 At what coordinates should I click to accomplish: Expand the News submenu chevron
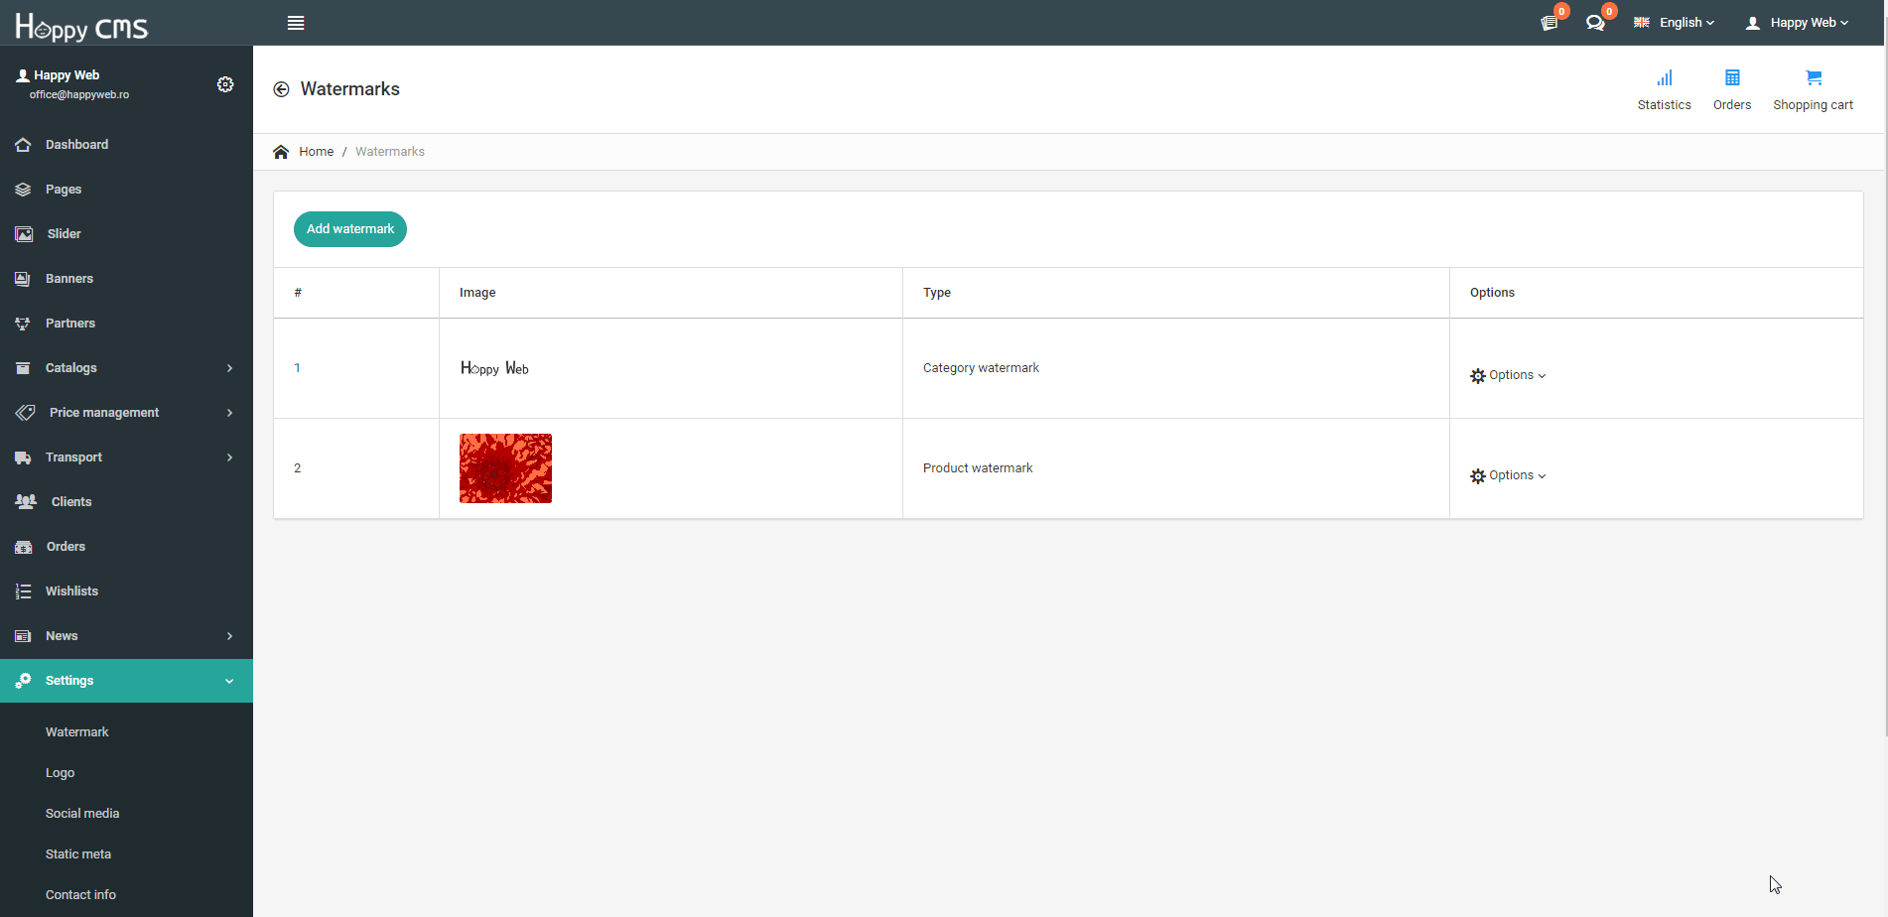229,636
